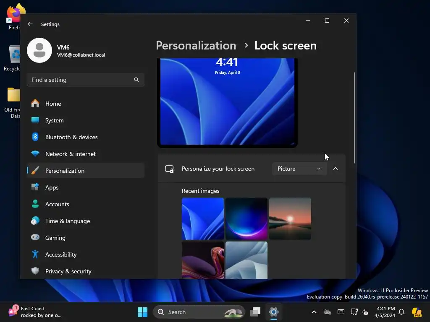
Task: Click the Apps icon in sidebar
Action: coord(35,187)
